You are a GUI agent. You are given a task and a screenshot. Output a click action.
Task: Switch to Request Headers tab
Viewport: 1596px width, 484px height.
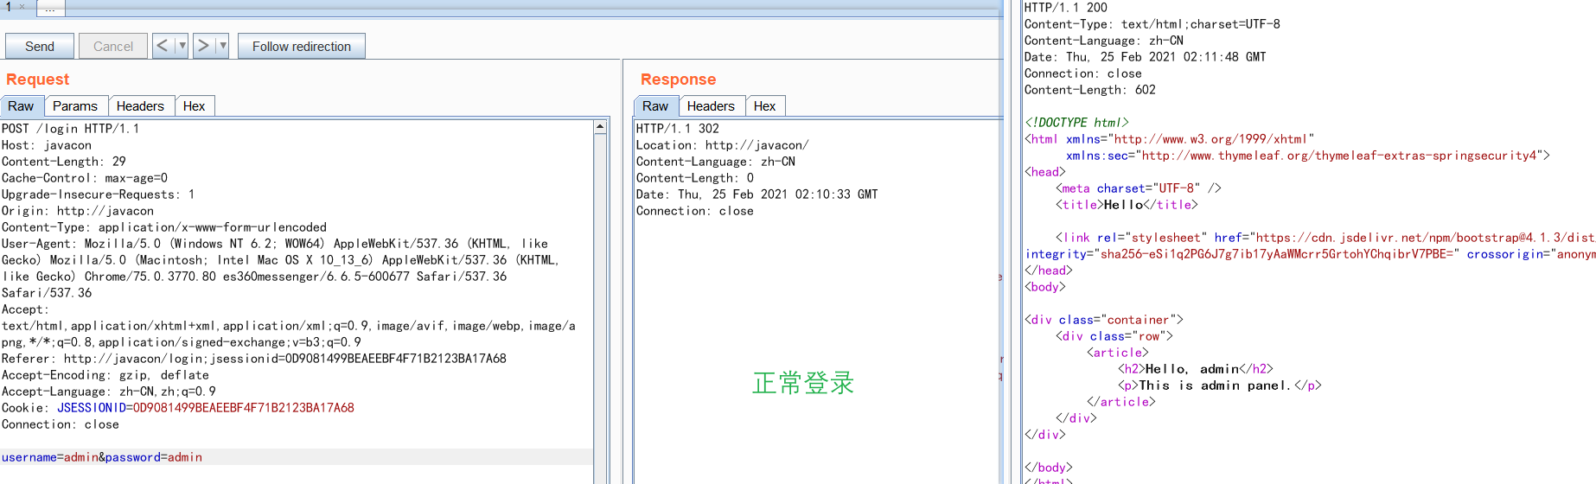pyautogui.click(x=140, y=106)
